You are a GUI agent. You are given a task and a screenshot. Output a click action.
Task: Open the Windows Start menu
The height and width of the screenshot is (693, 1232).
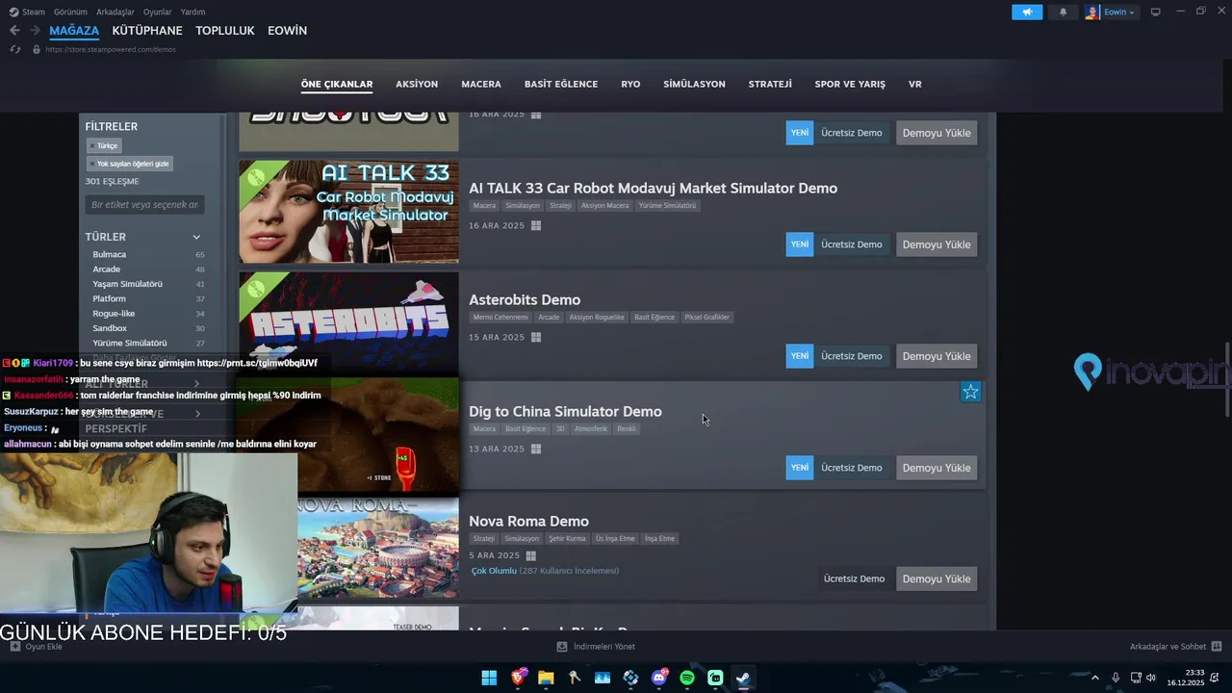tap(489, 678)
